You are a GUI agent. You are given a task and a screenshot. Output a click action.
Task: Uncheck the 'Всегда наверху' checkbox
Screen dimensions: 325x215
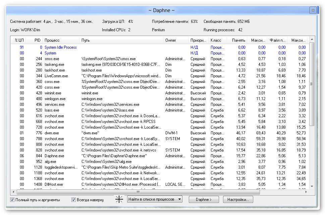click(x=74, y=200)
